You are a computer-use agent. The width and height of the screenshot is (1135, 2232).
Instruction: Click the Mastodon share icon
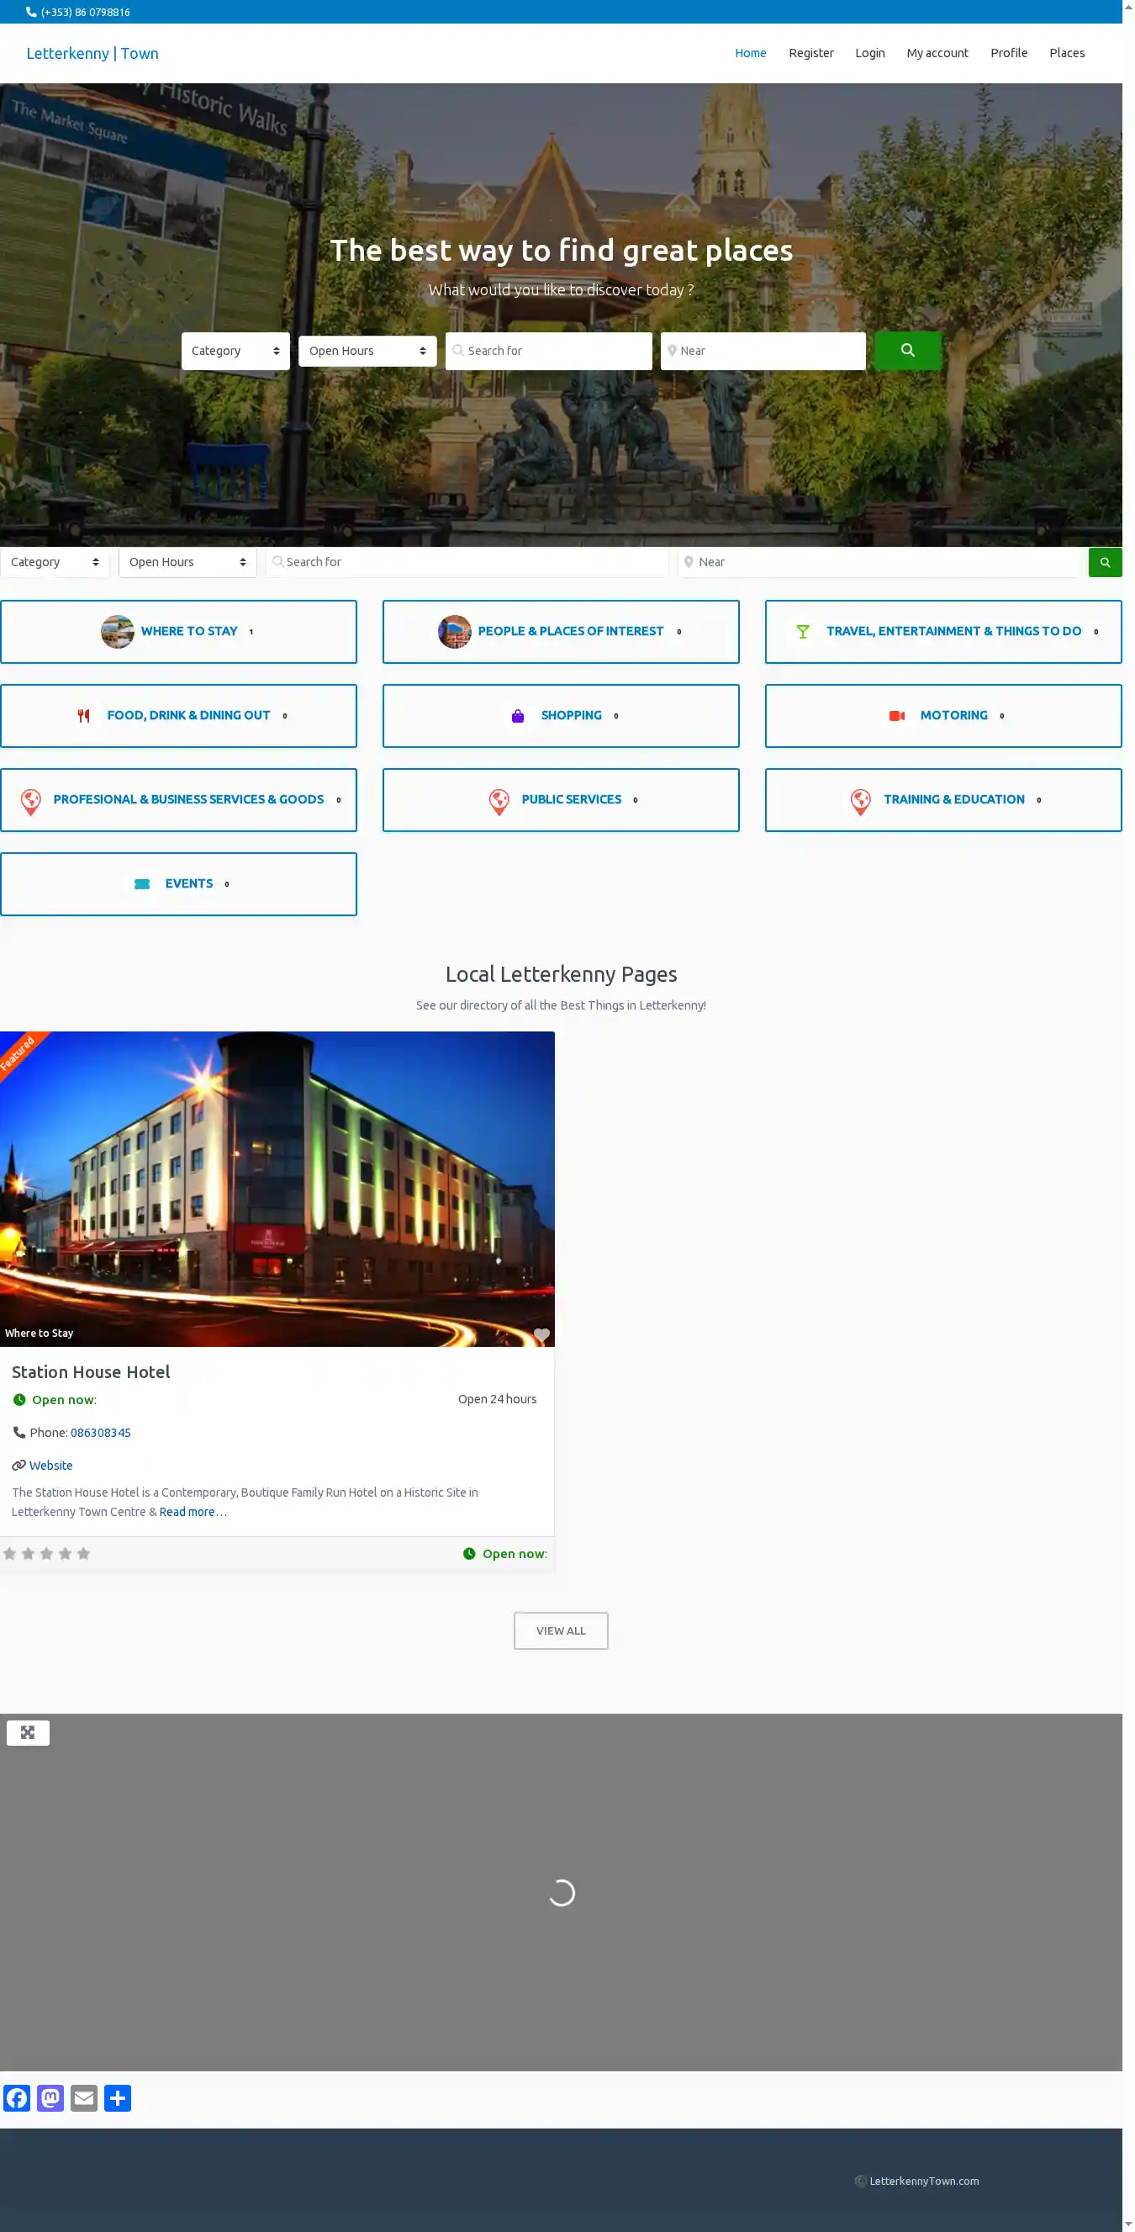(50, 2097)
